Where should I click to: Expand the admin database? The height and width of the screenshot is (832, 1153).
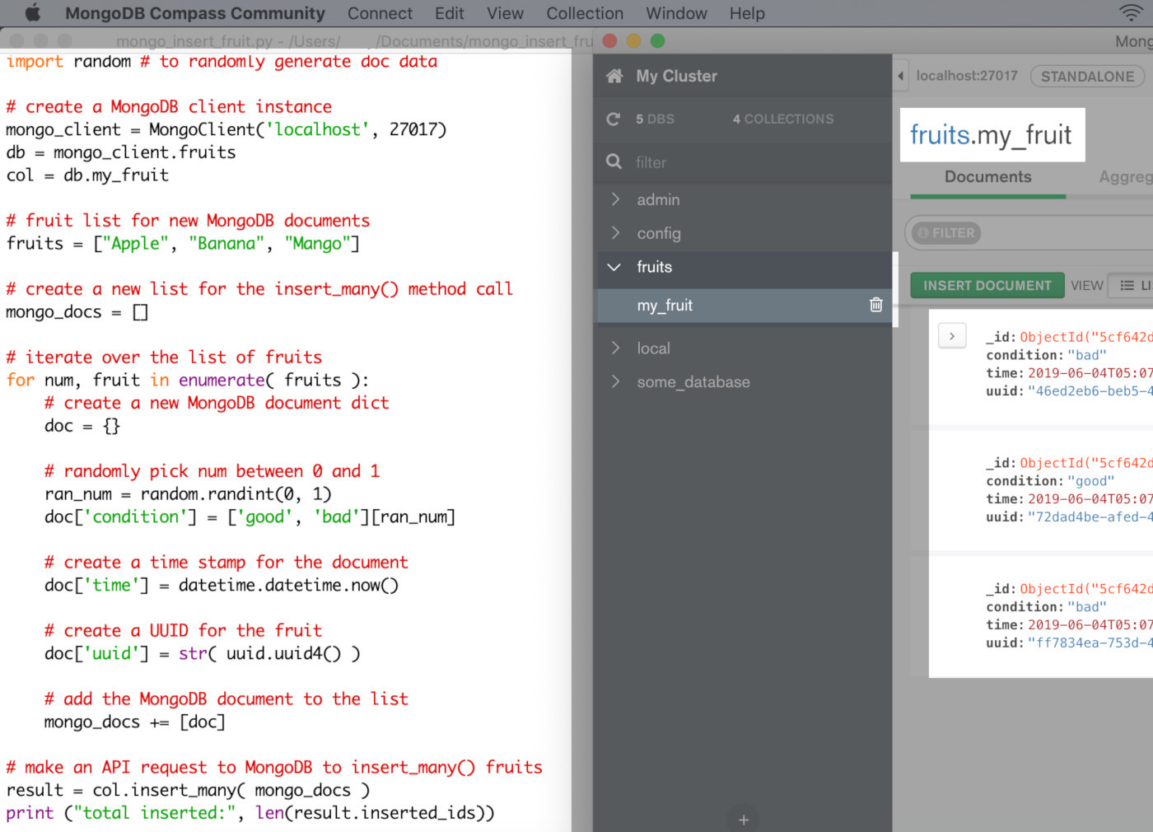(615, 199)
